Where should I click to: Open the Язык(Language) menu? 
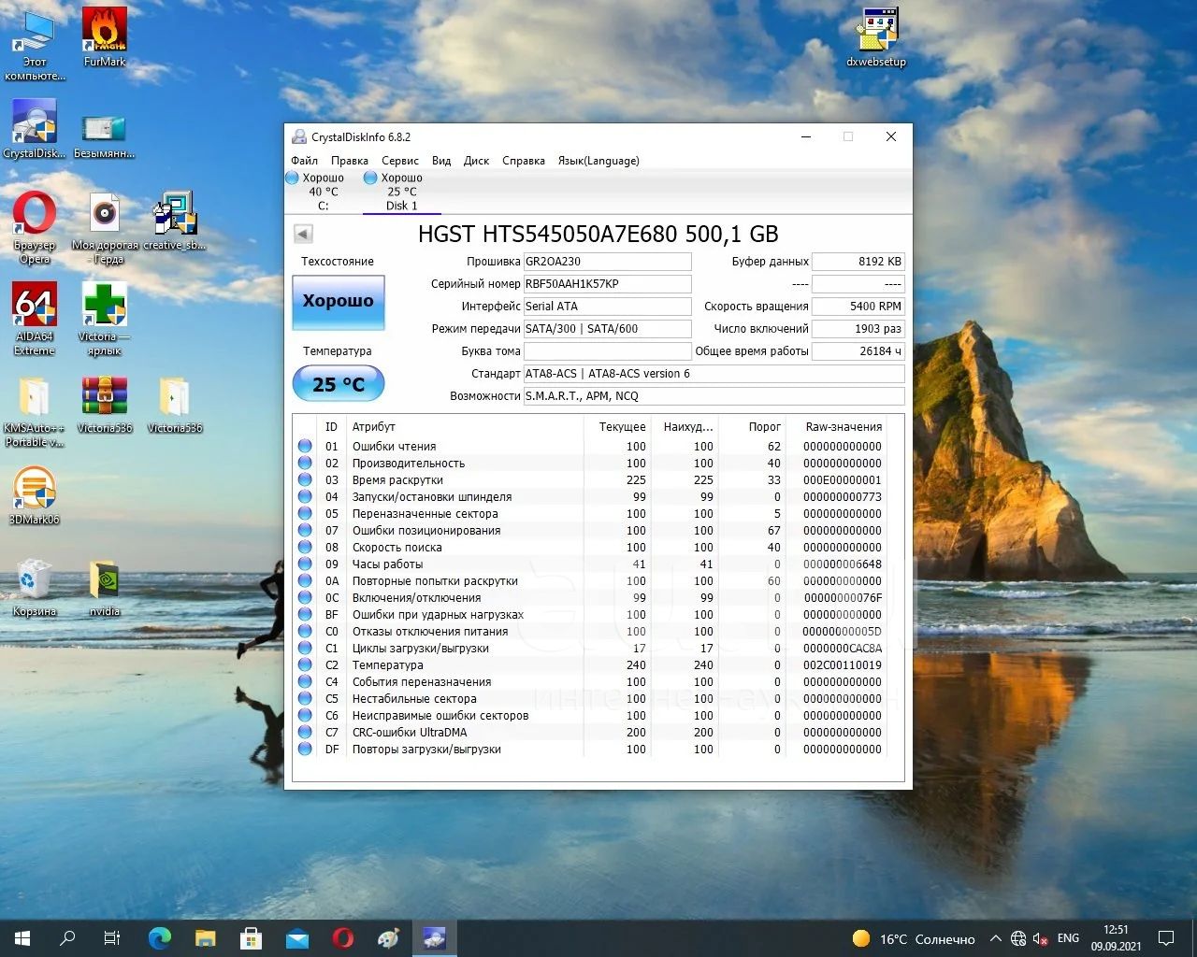point(598,161)
